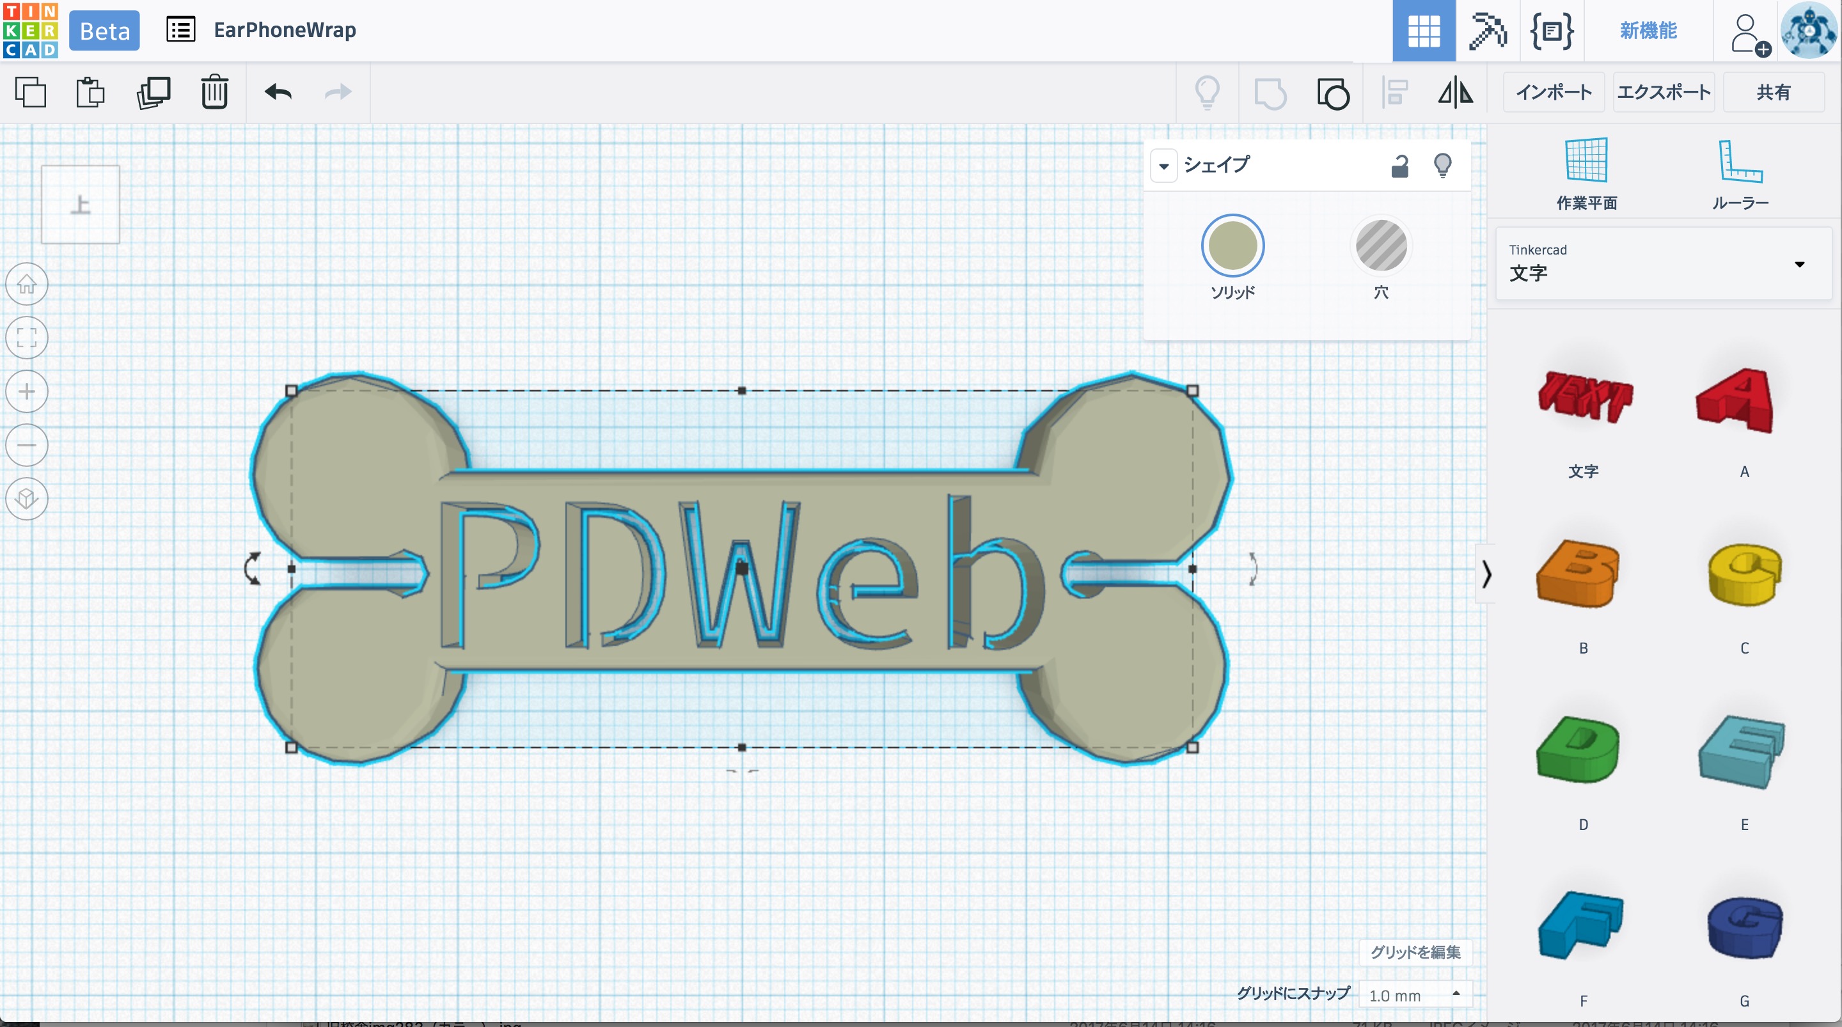Screen dimensions: 1842x1027
Task: Collapse the シェイプ panel arrow
Action: coord(1163,166)
